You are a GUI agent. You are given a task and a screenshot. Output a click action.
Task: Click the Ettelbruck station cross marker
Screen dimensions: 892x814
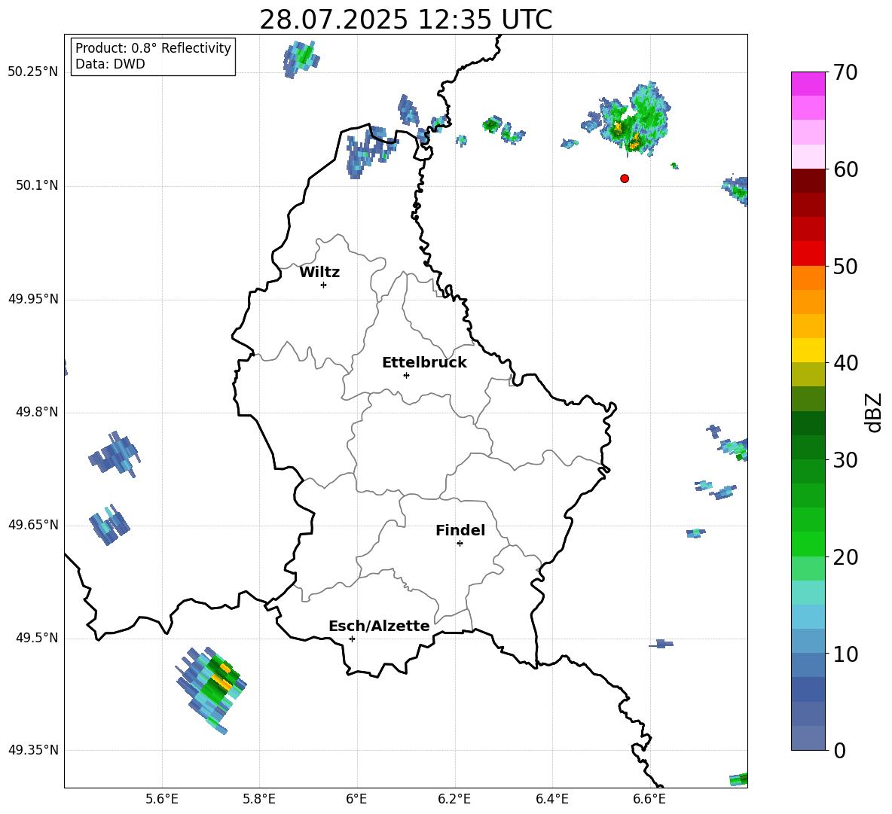[406, 375]
